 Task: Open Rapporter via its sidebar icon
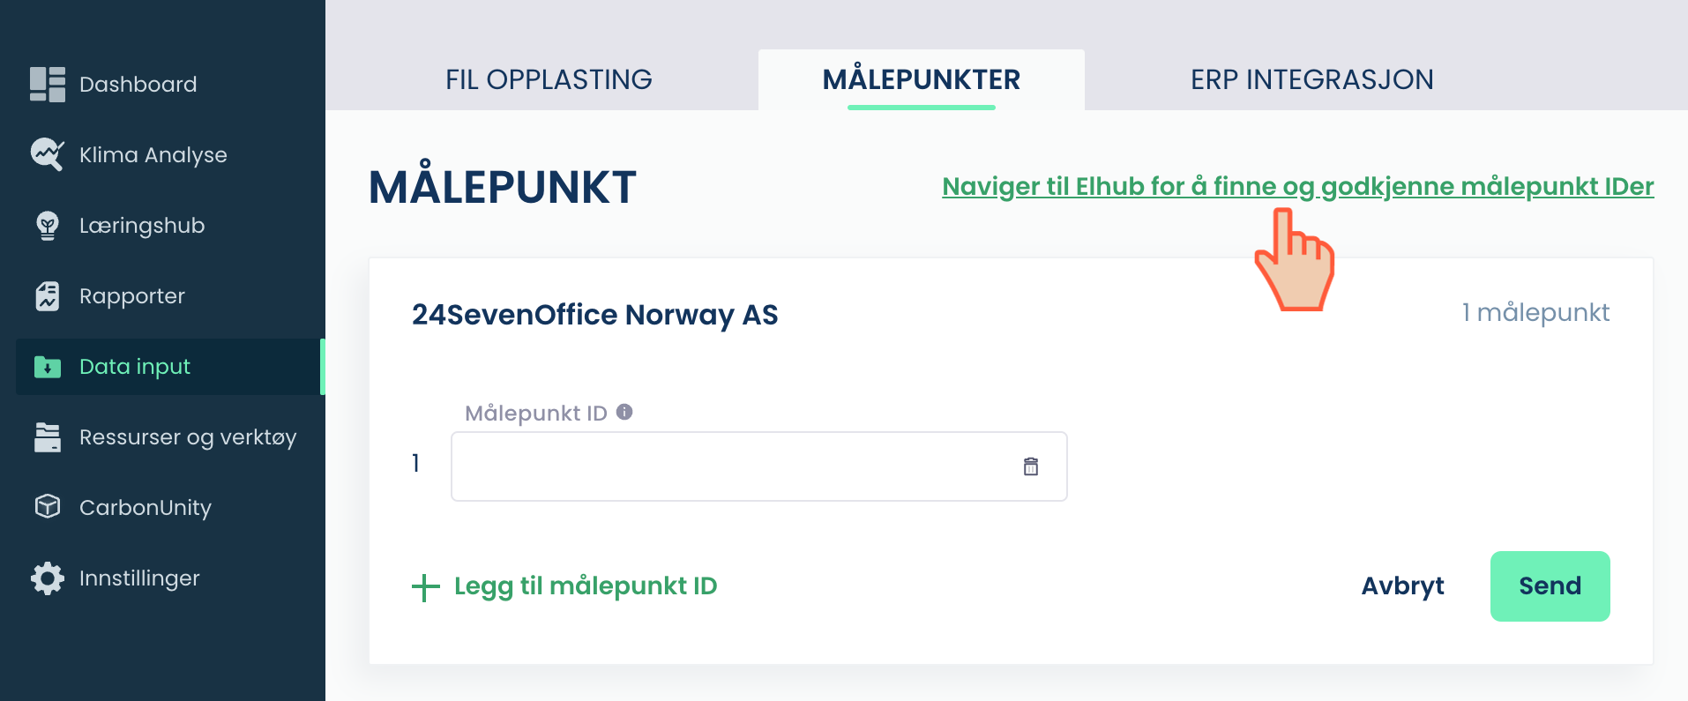pyautogui.click(x=47, y=295)
